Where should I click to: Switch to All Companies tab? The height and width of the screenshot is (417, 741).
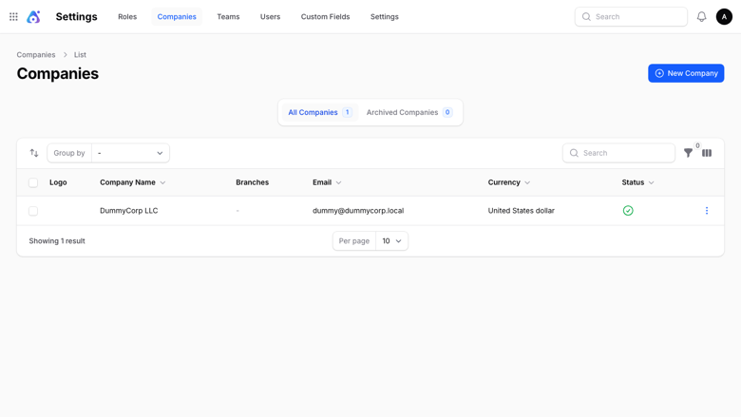pos(320,112)
